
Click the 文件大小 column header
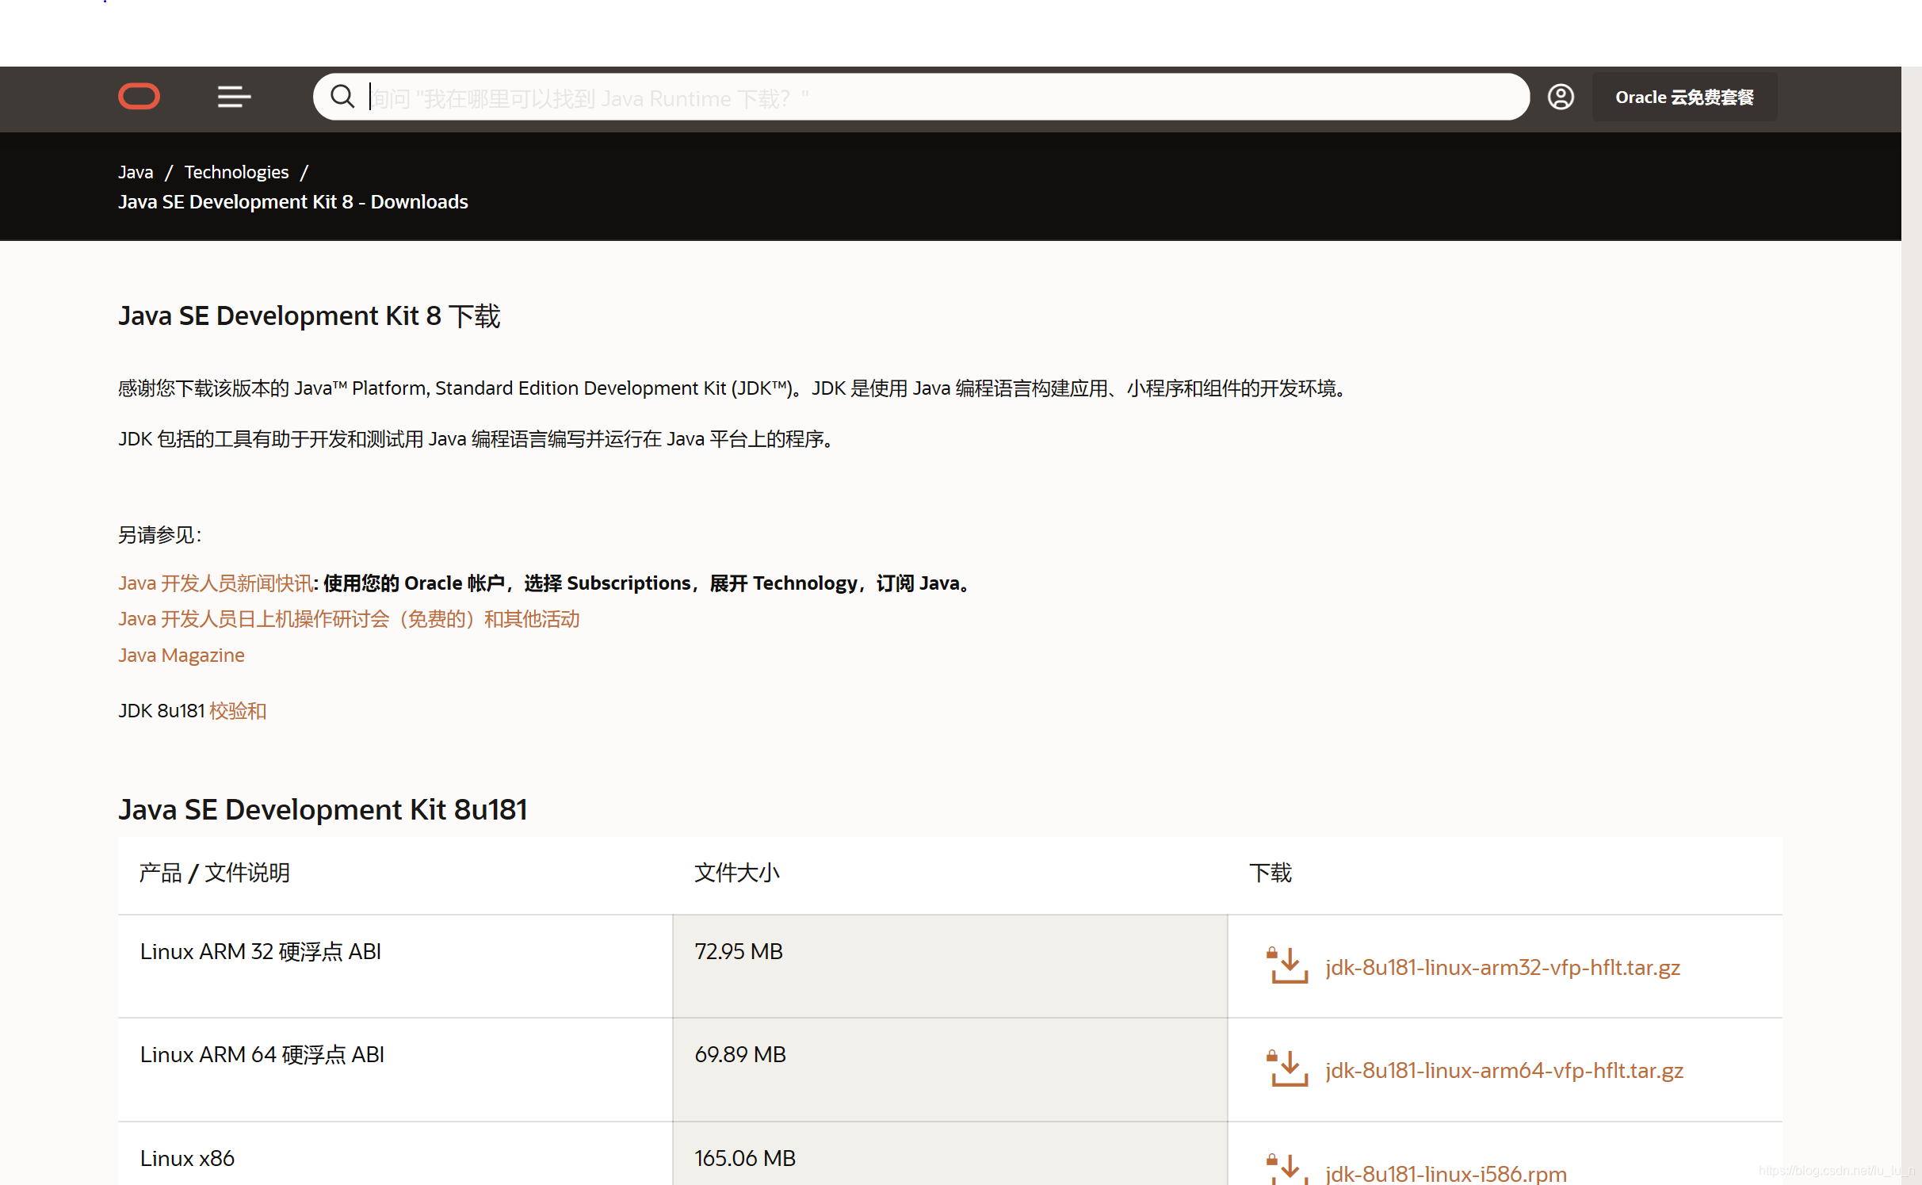coord(737,873)
